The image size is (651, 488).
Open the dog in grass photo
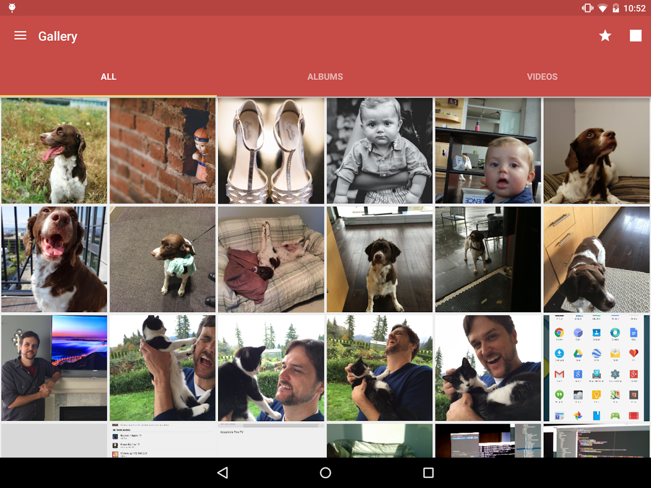(x=54, y=151)
